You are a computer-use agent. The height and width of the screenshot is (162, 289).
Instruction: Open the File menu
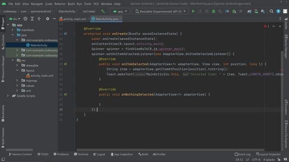click(11, 4)
